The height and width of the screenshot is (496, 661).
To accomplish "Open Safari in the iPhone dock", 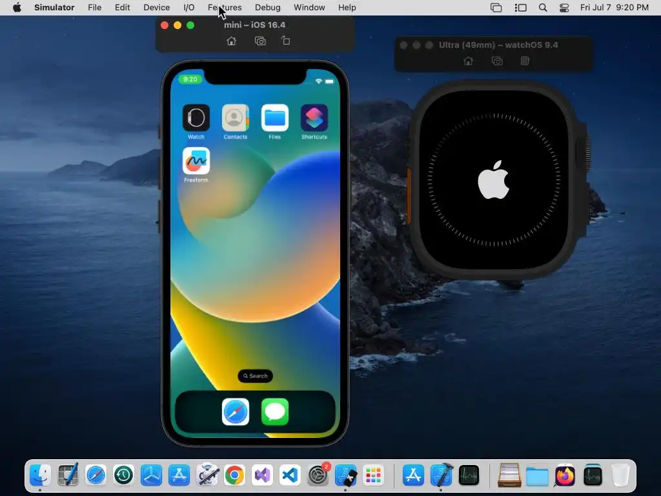I will pos(235,411).
